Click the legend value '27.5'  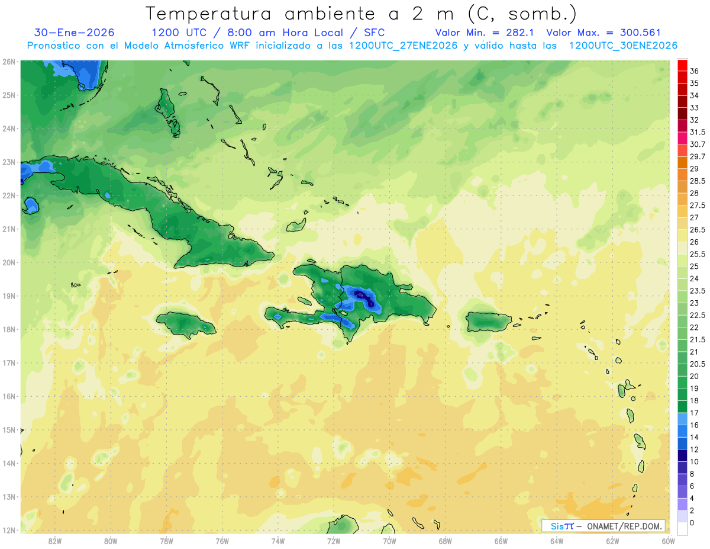(698, 206)
